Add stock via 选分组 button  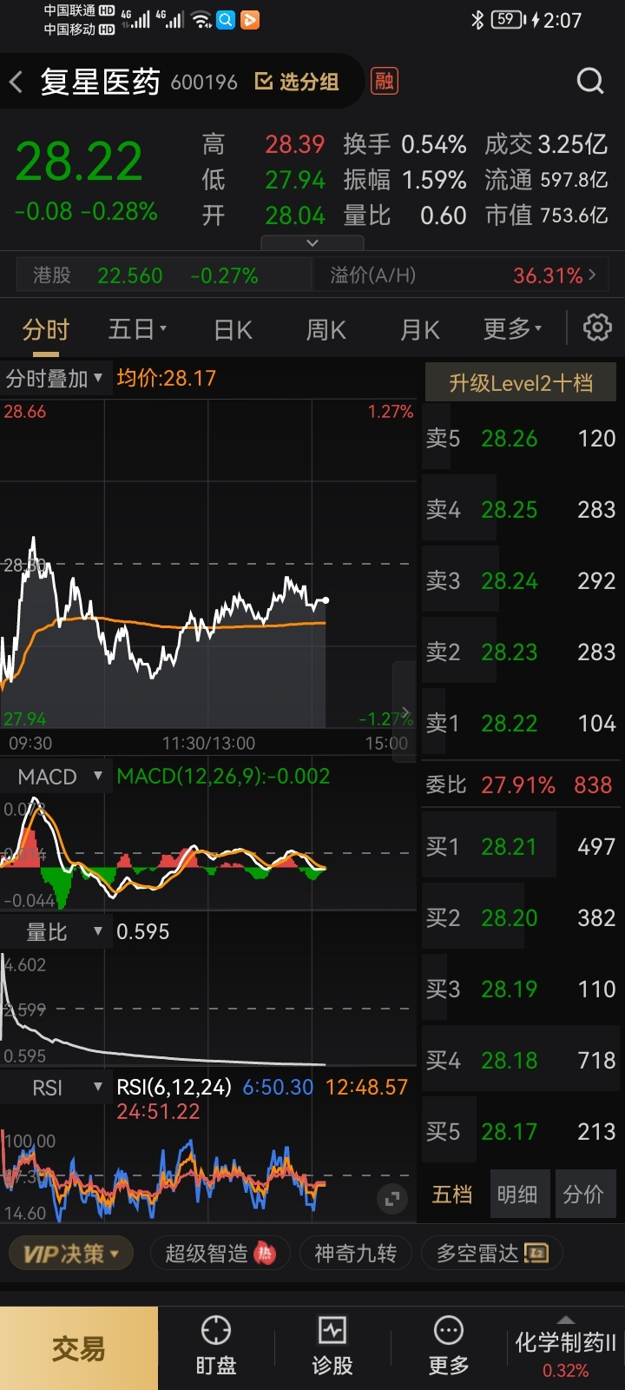coord(297,82)
